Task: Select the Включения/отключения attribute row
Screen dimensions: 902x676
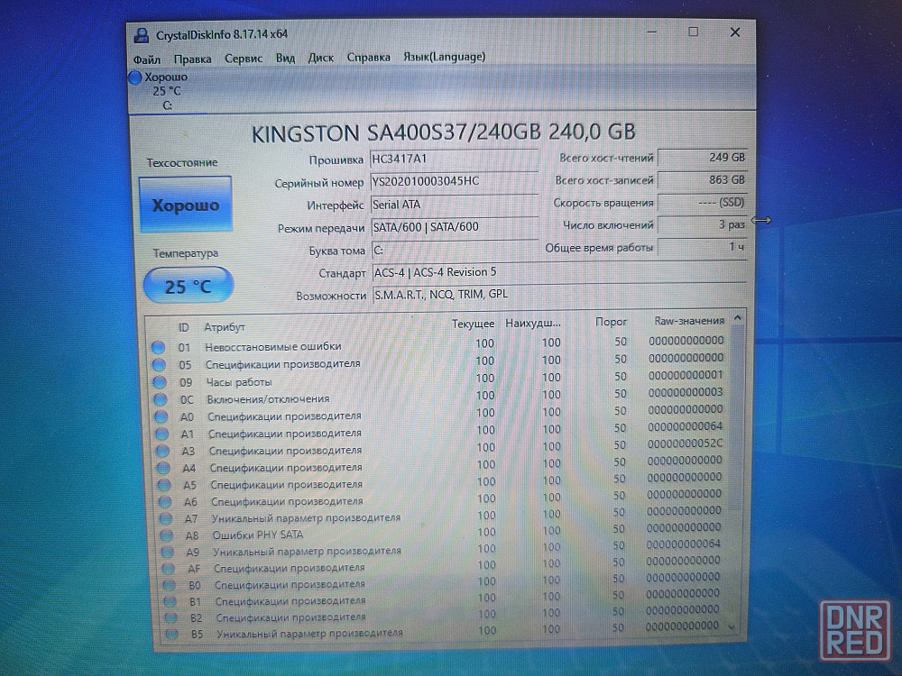Action: [x=440, y=396]
